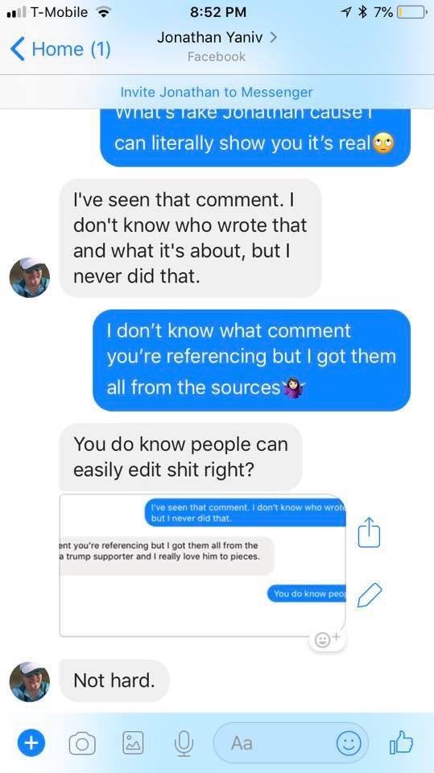Tap the avatar next to "Not hard."
The height and width of the screenshot is (773, 434).
pos(30,681)
